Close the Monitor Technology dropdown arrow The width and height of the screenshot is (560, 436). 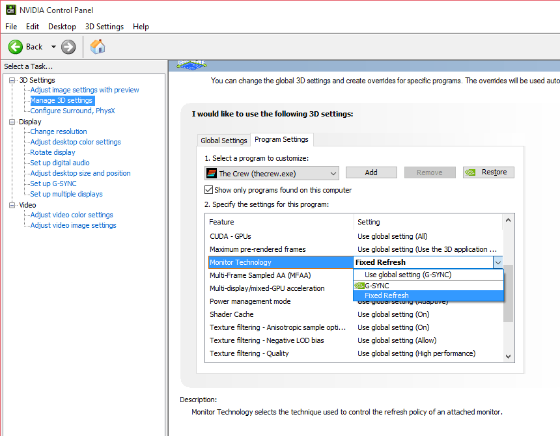[x=498, y=262]
